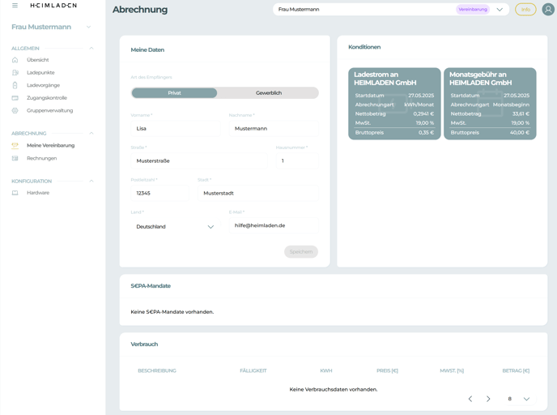Click the PREIS [€] column header
Image resolution: width=557 pixels, height=415 pixels.
tap(387, 370)
